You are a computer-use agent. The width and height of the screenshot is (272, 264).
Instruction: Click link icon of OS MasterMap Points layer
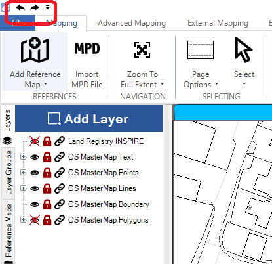(x=60, y=173)
